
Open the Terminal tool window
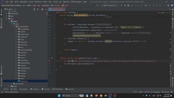click(x=45, y=89)
